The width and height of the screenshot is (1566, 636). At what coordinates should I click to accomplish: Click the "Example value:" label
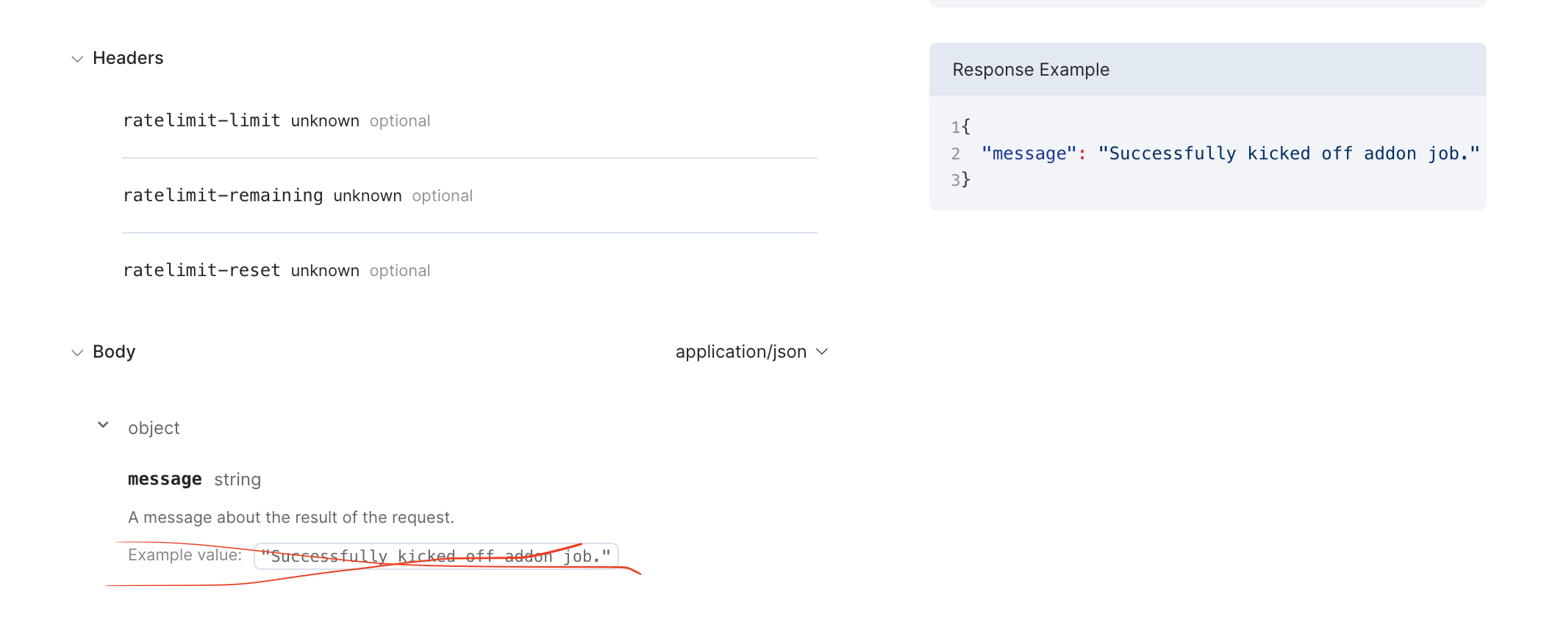tap(185, 555)
